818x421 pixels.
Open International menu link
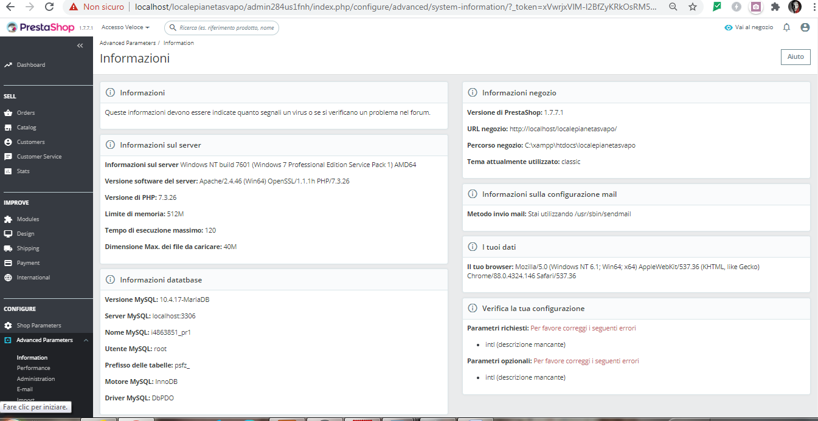tap(33, 278)
